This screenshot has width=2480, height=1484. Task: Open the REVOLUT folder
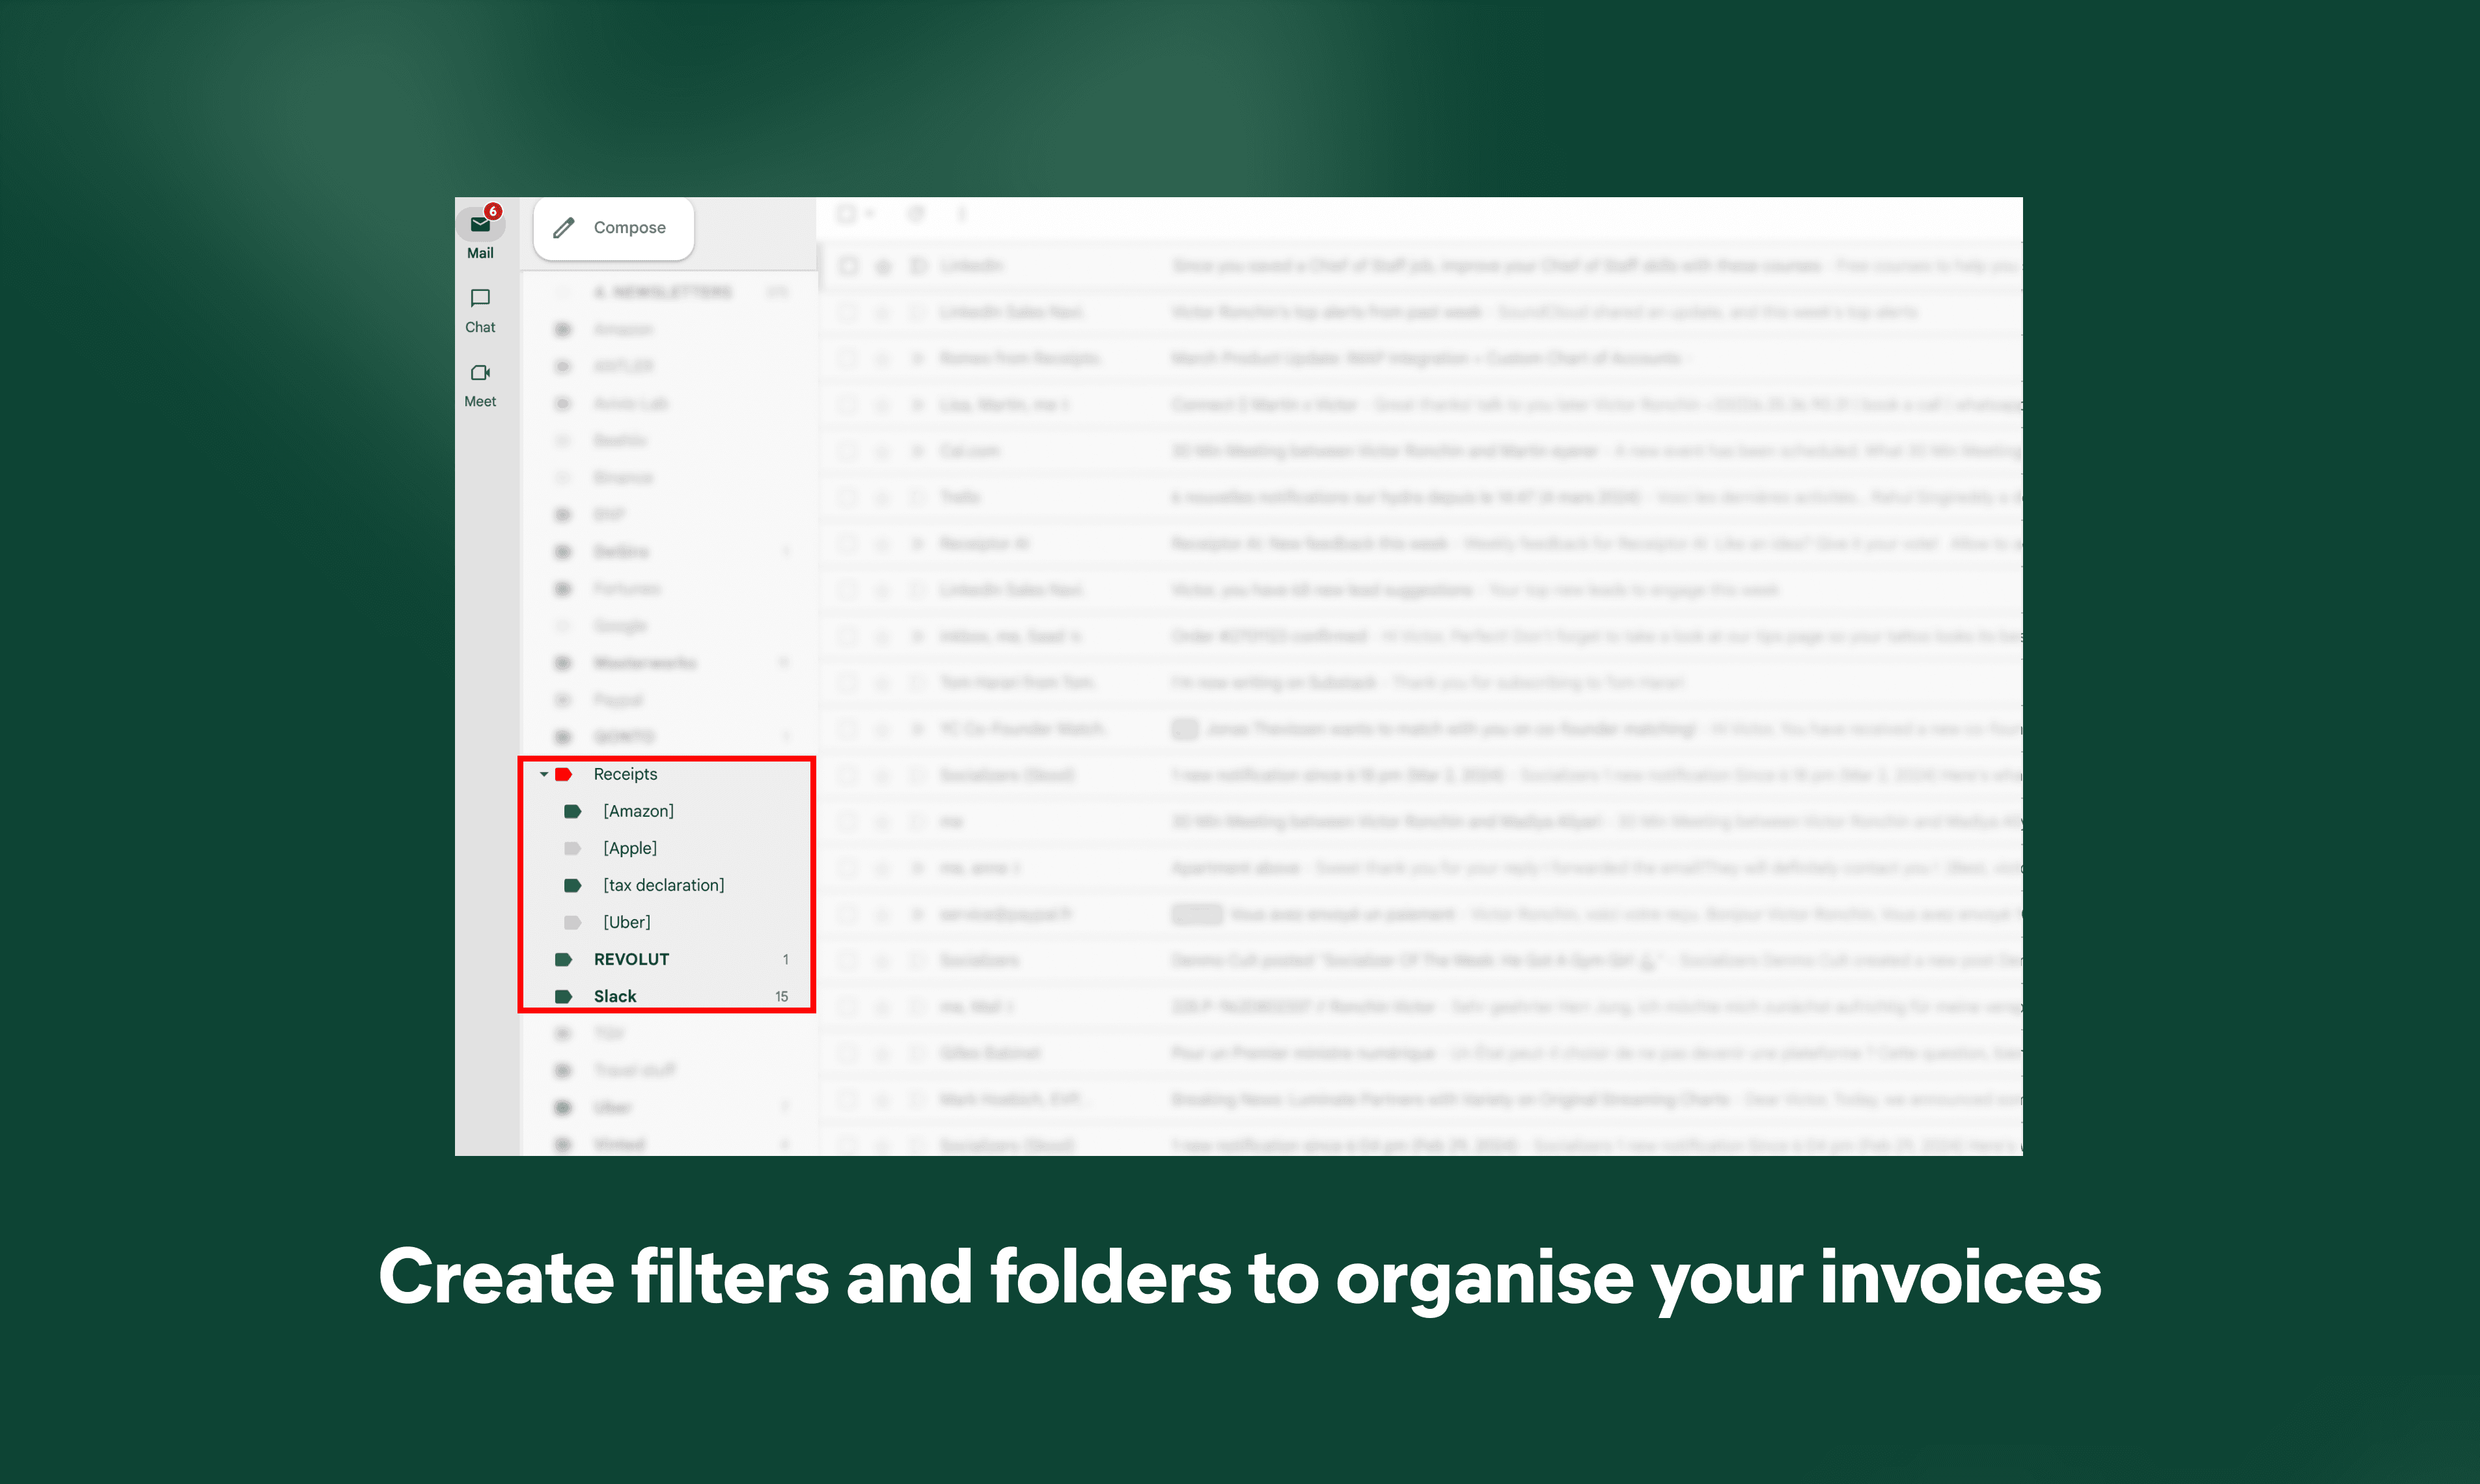(631, 958)
